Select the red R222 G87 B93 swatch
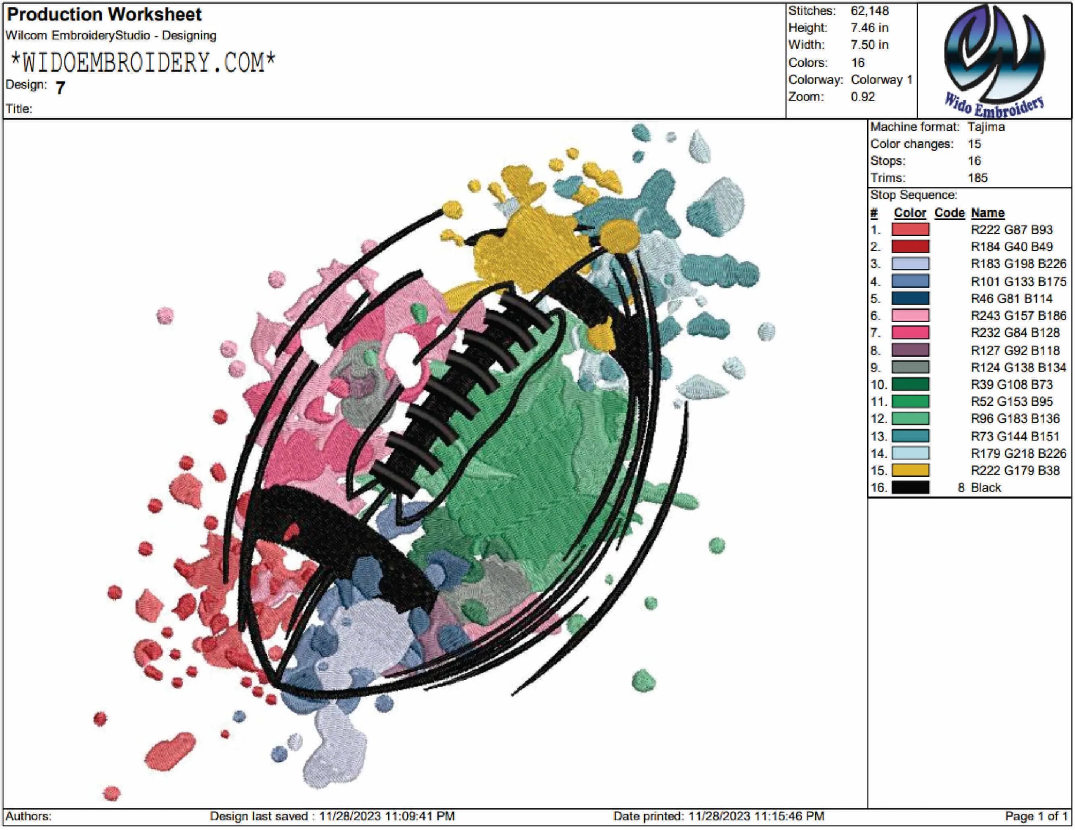 point(910,230)
